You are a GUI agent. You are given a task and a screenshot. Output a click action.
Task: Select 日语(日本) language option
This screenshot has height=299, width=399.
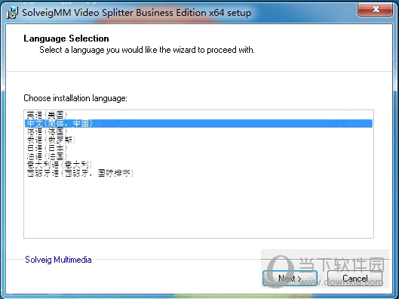point(198,148)
